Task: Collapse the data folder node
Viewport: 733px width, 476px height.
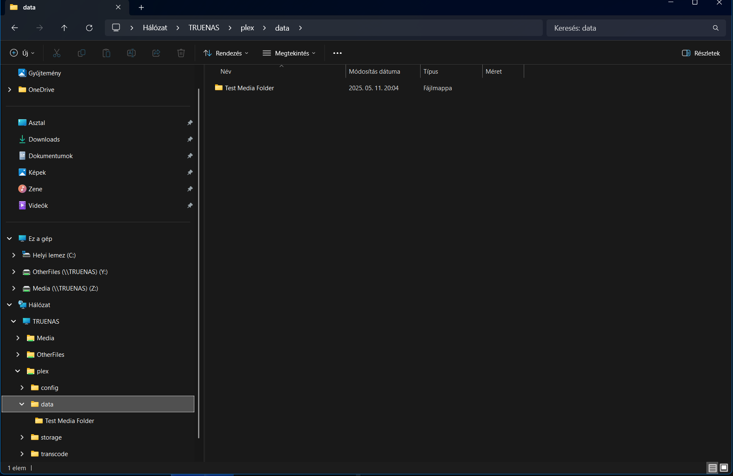Action: point(22,404)
